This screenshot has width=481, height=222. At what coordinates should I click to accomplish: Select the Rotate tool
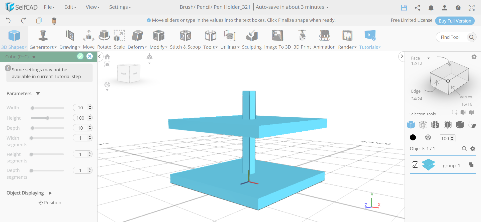pyautogui.click(x=104, y=39)
